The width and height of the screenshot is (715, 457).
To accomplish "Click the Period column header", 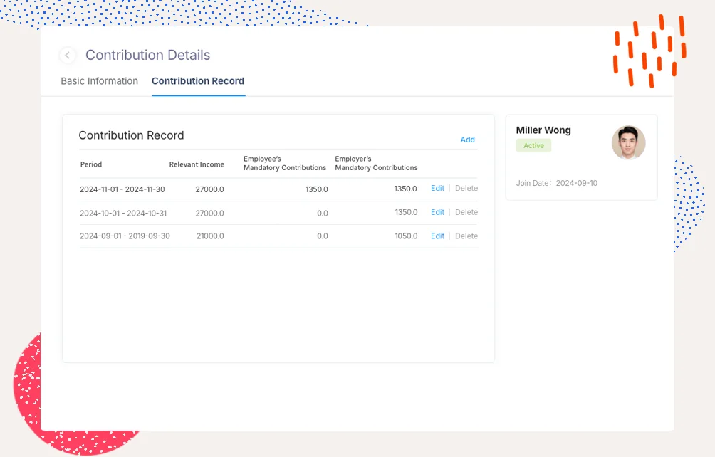I will [x=91, y=164].
